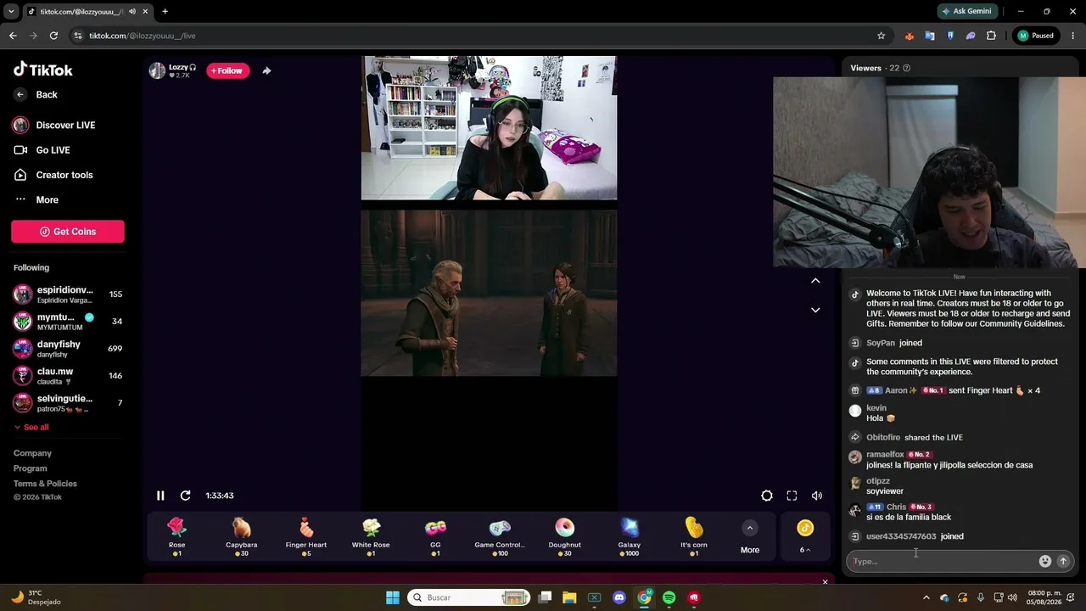Send a White Rose gift
This screenshot has height=611, width=1086.
(x=371, y=536)
